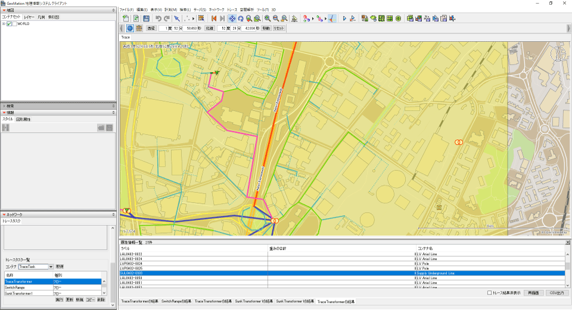Click the globe icon in coordinate bar

pos(130,28)
